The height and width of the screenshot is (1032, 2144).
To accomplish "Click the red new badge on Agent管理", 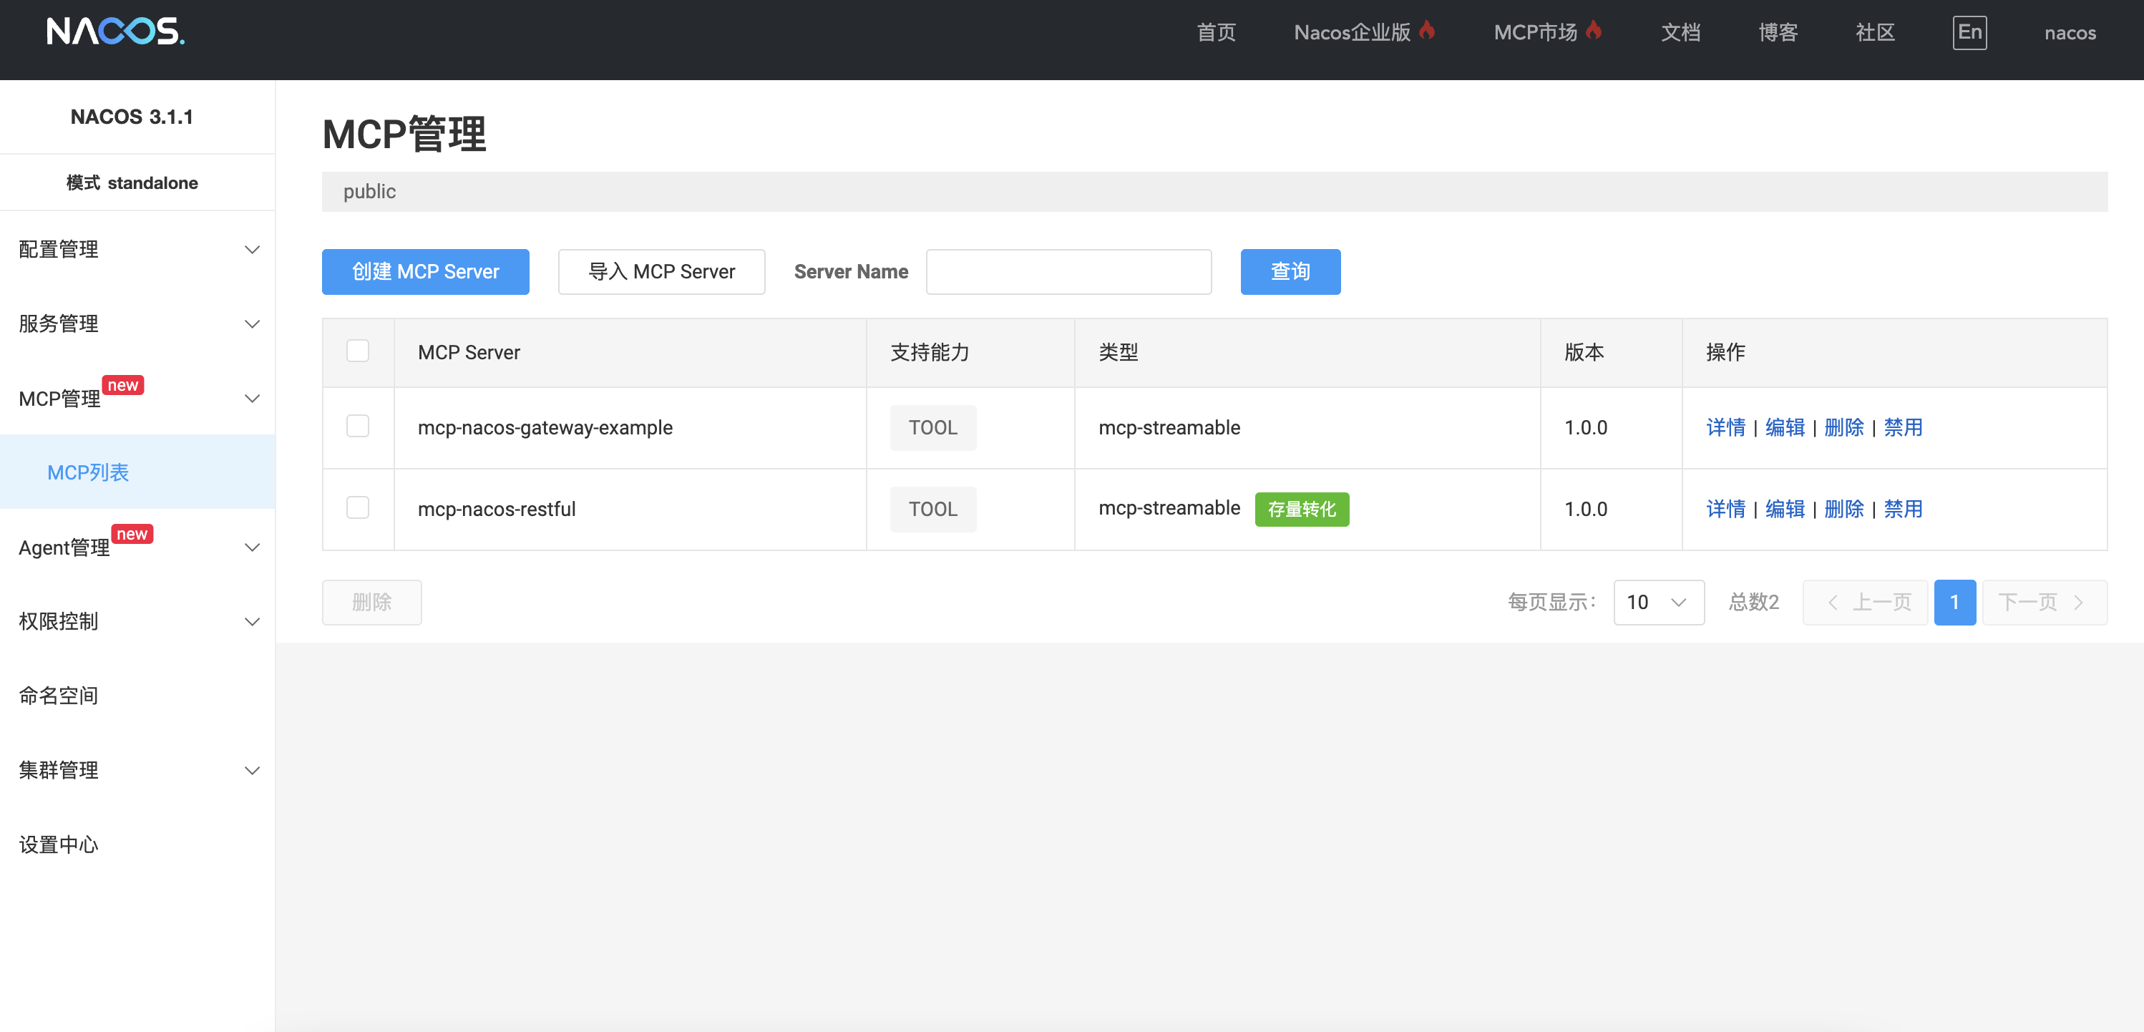I will coord(132,535).
